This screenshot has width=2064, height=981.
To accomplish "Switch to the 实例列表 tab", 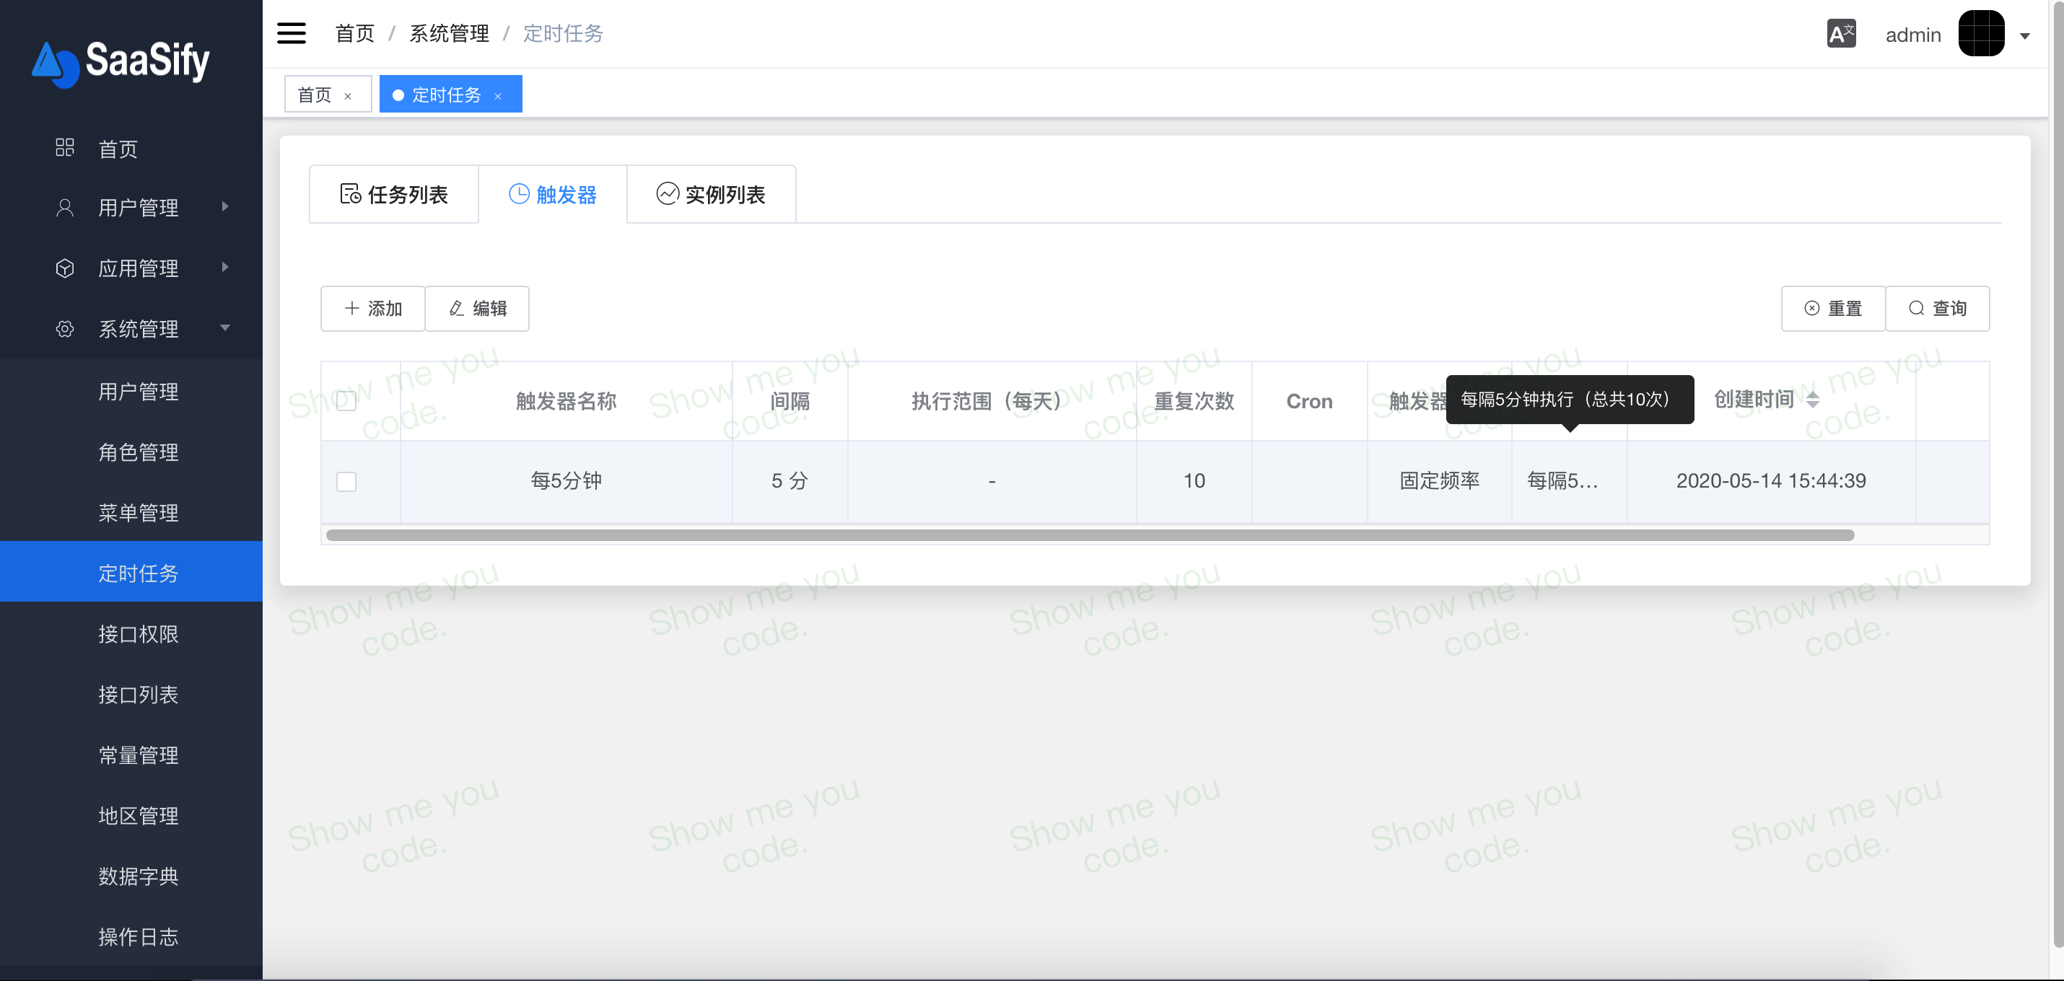I will pyautogui.click(x=711, y=195).
